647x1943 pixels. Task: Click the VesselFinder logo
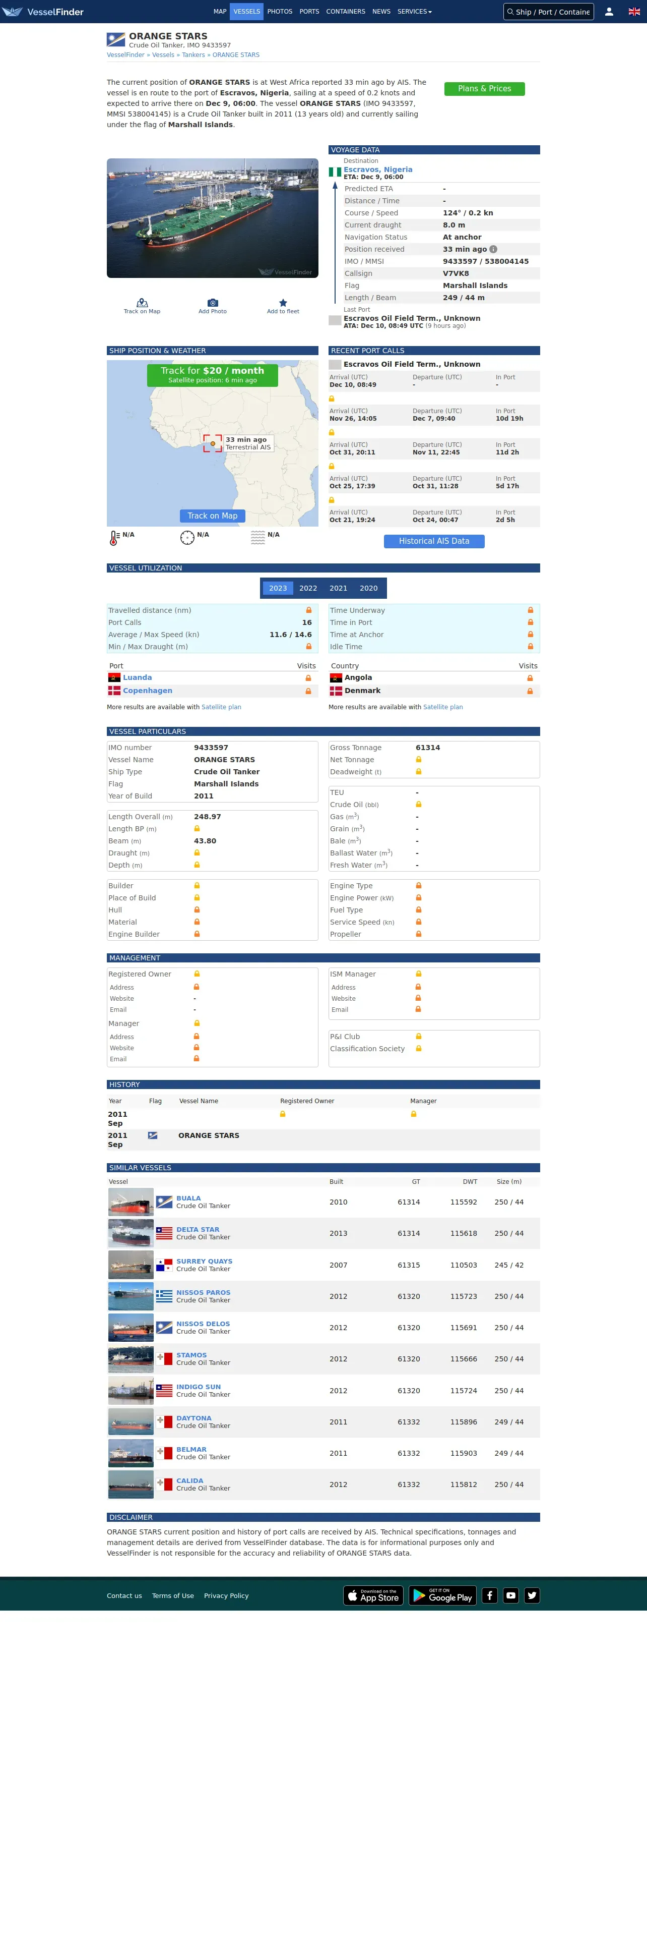43,11
